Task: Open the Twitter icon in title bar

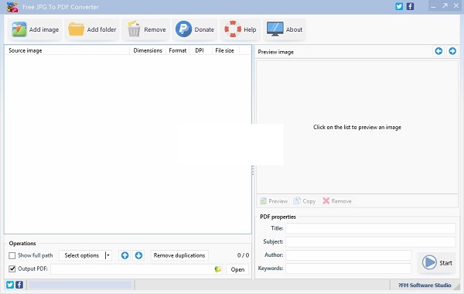Action: (x=399, y=6)
